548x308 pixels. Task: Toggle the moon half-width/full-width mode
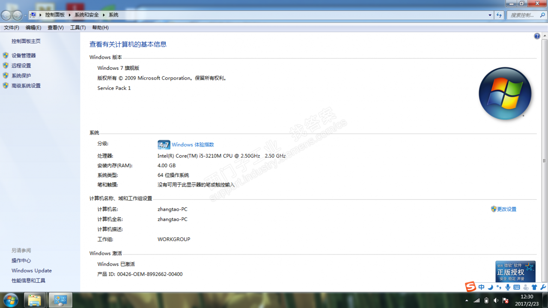[x=490, y=287]
